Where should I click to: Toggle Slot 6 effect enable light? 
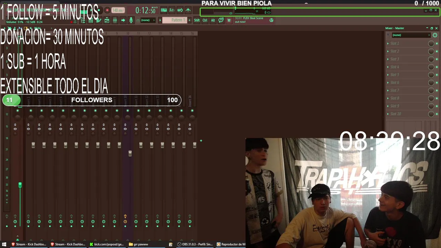coord(437,83)
